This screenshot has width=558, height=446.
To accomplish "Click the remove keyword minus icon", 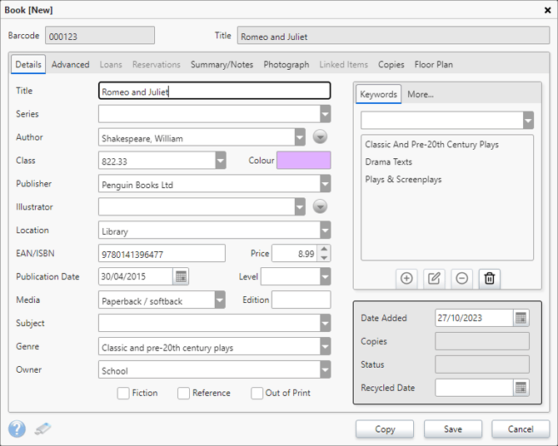I will (462, 278).
